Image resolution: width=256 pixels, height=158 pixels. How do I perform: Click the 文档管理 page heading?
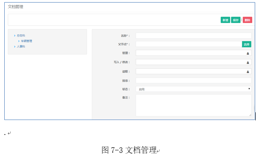15,7
